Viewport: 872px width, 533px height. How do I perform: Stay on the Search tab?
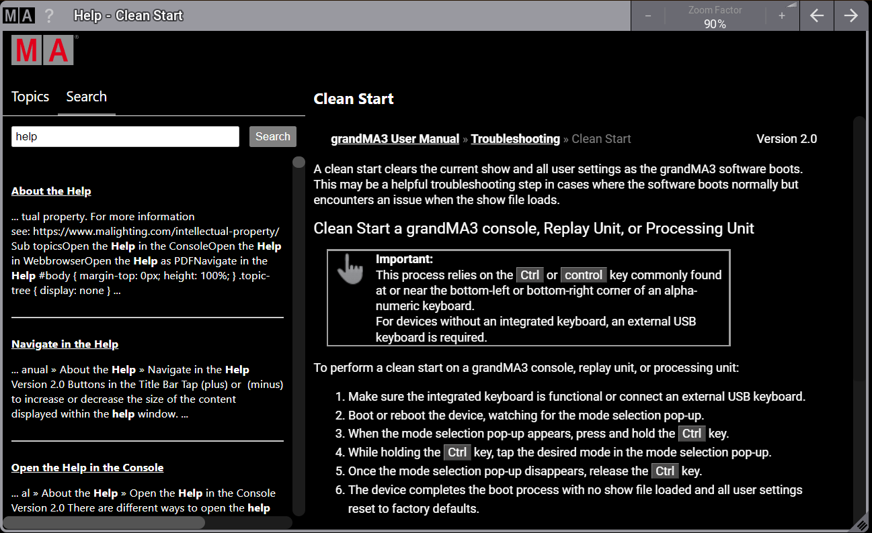(86, 97)
